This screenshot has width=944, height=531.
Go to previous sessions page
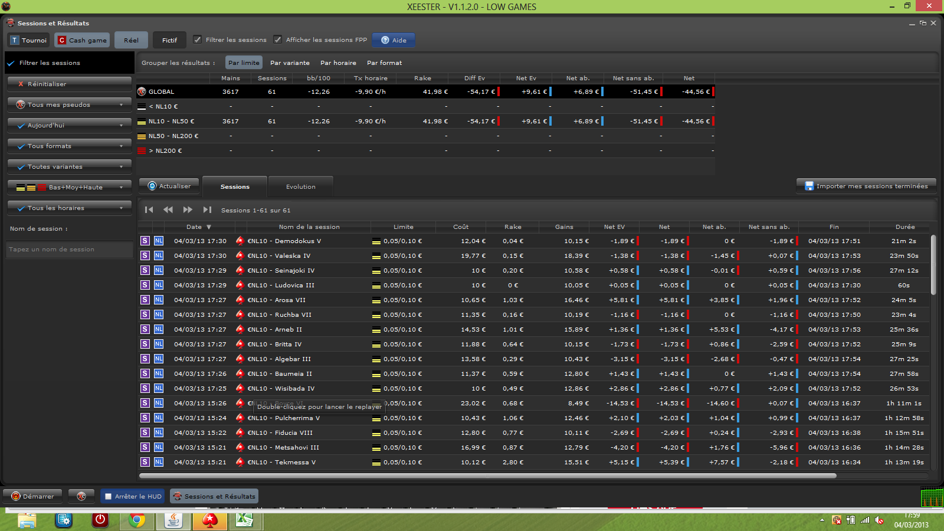[x=168, y=209]
